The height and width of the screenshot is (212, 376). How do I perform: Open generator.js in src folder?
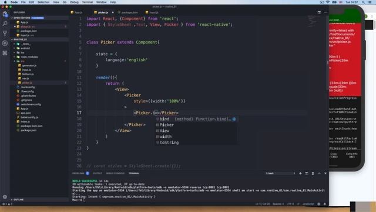29,65
